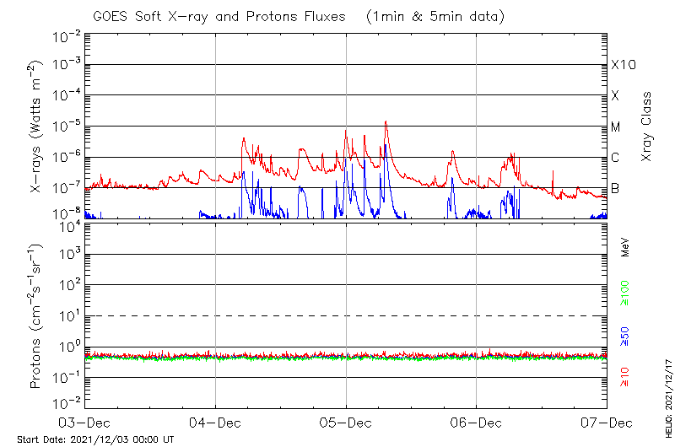Click the C flare class label
The width and height of the screenshot is (675, 447).
615,158
